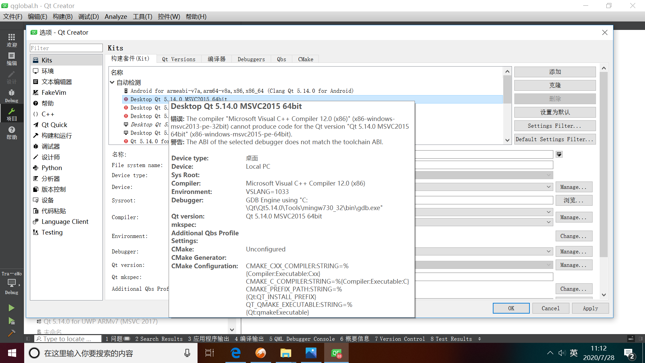Switch to the Qt Versions tab
The height and width of the screenshot is (363, 645).
point(178,59)
